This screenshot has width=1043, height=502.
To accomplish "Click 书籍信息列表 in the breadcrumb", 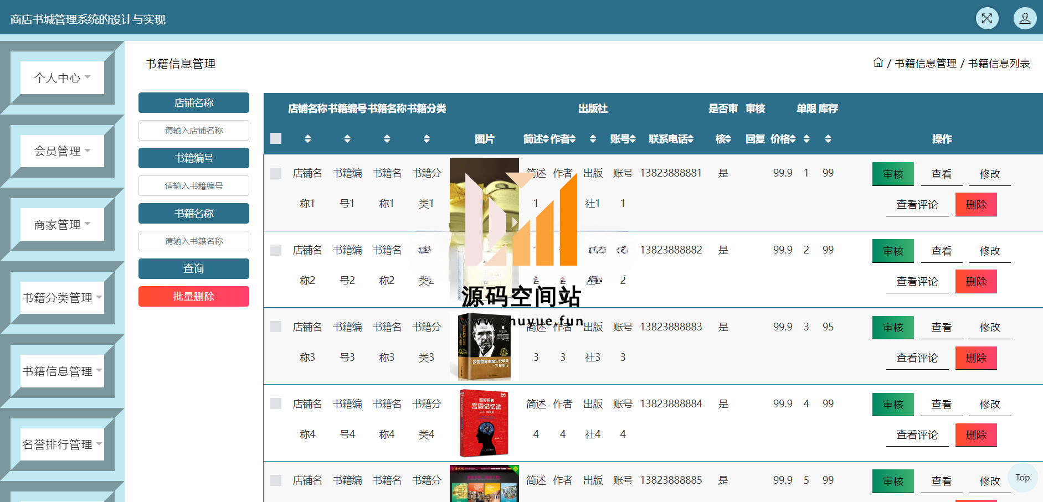I will click(999, 63).
